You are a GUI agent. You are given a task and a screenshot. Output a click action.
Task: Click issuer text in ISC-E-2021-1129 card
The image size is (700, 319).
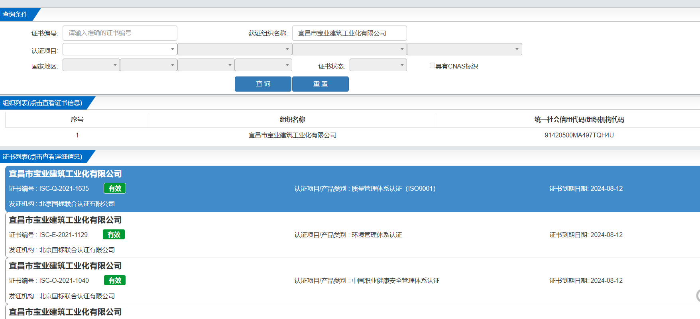point(62,250)
